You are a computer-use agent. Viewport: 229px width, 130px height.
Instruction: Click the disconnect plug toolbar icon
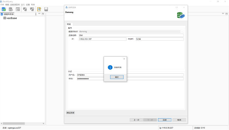(32, 9)
